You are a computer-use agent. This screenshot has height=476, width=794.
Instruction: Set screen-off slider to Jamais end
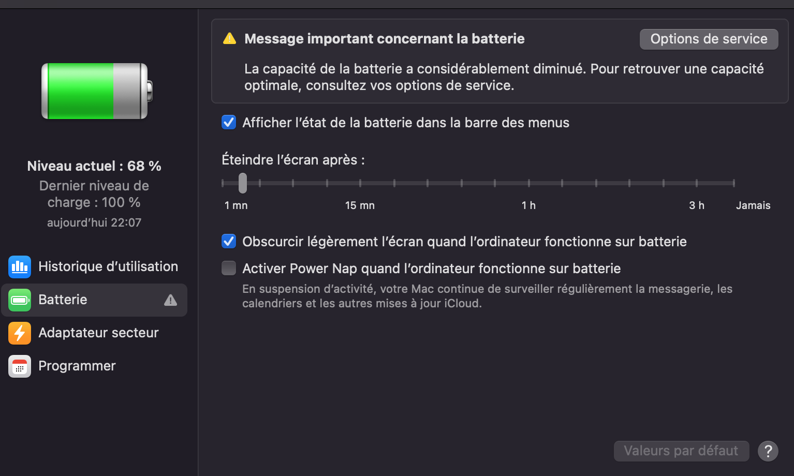point(733,183)
